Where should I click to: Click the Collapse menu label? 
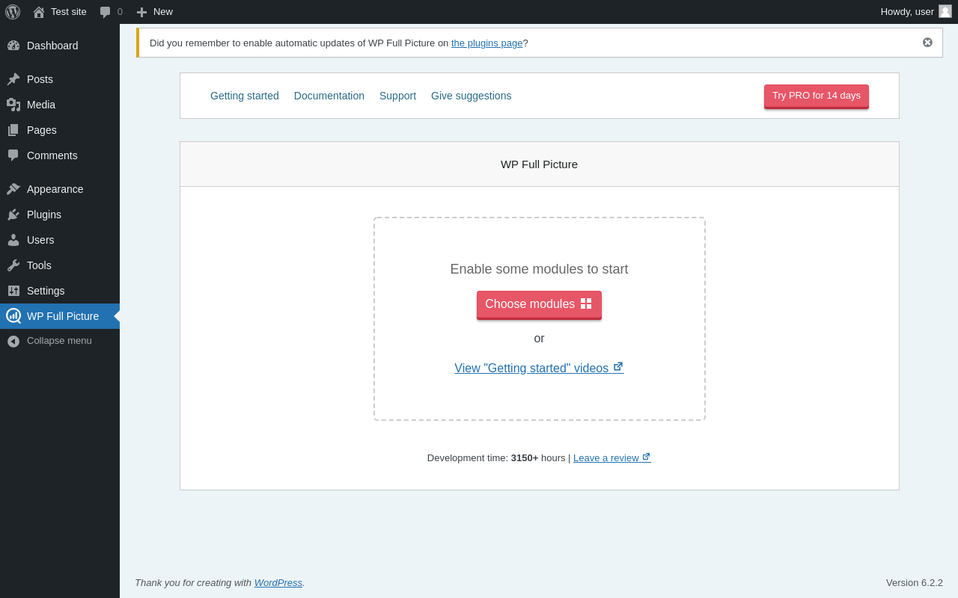point(59,341)
